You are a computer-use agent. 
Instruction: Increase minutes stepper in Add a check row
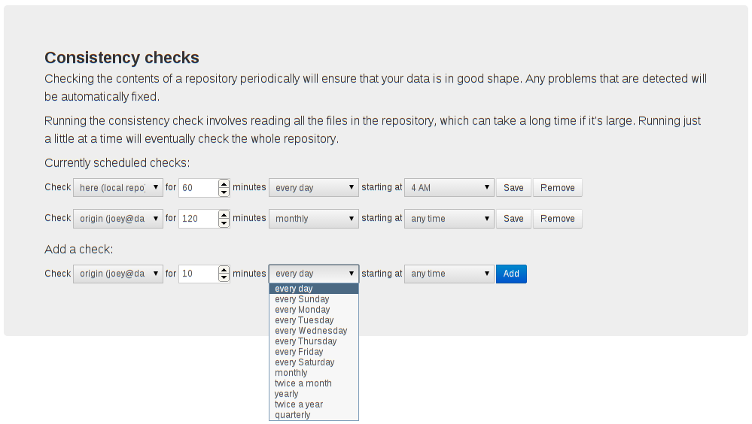tap(224, 269)
